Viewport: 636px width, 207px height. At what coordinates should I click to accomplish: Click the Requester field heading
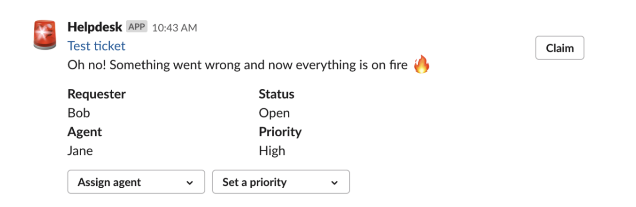(97, 94)
